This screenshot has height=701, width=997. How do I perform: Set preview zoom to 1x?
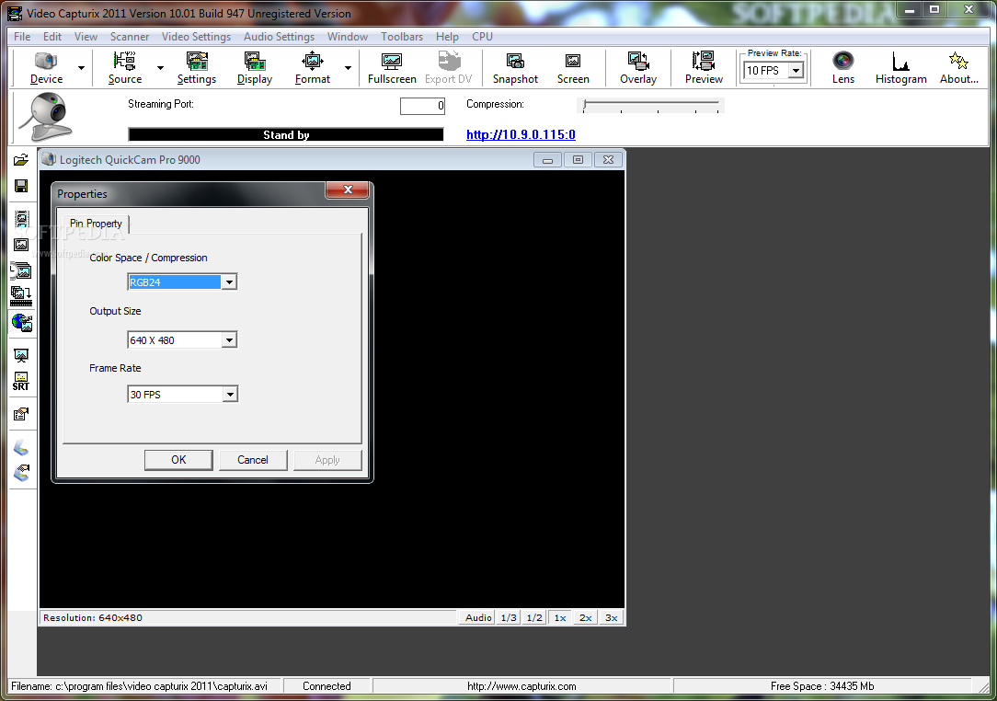point(559,617)
